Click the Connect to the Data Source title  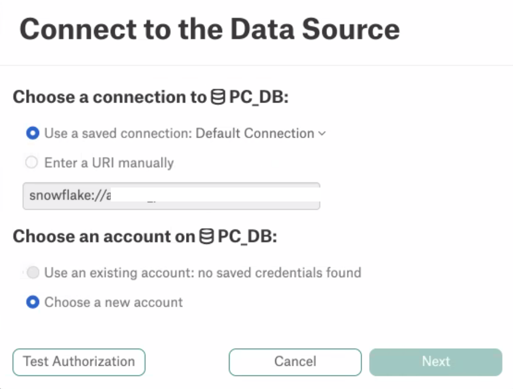click(210, 30)
